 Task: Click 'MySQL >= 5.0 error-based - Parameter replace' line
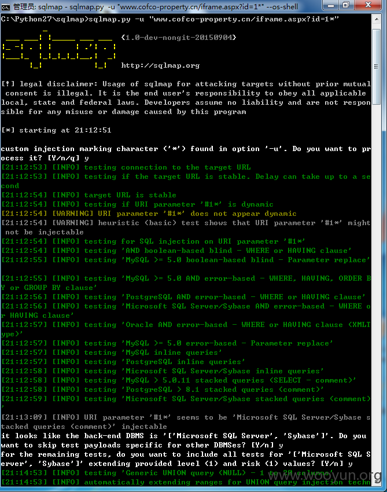(167, 343)
